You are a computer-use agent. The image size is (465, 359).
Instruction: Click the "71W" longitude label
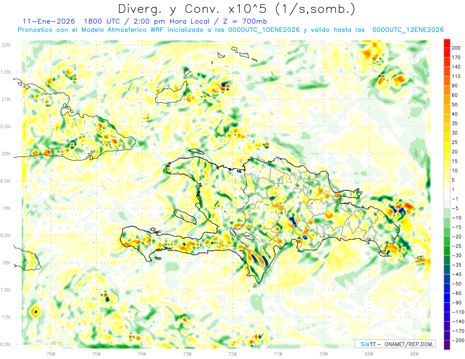[x=278, y=353]
